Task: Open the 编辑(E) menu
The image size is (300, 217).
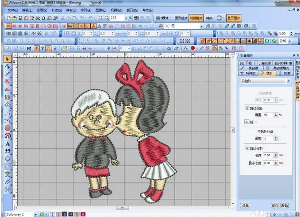Action: (27, 10)
